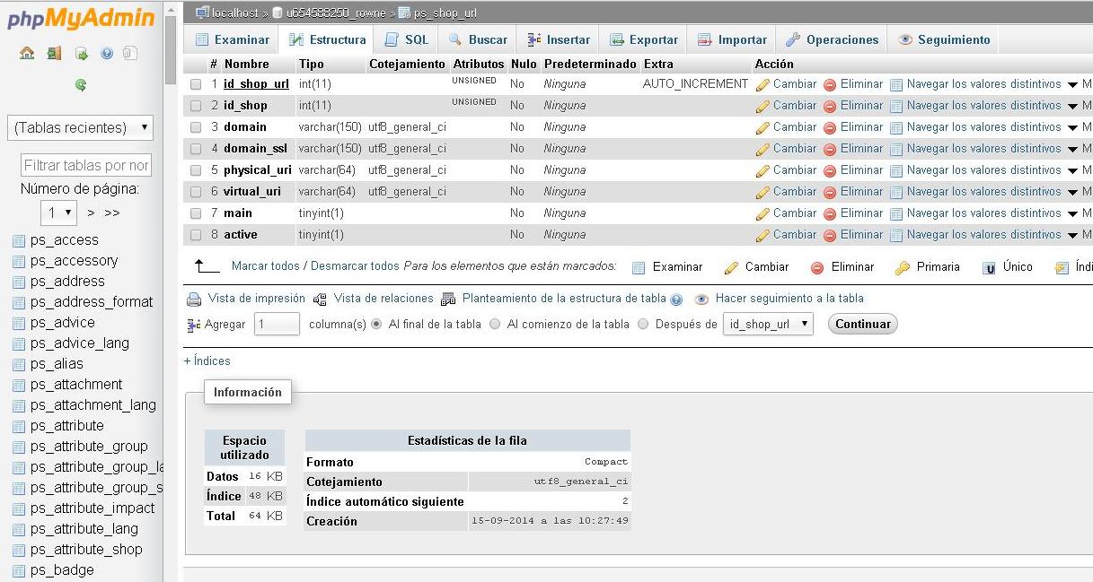Switch to the Insertar tab

coord(559,39)
